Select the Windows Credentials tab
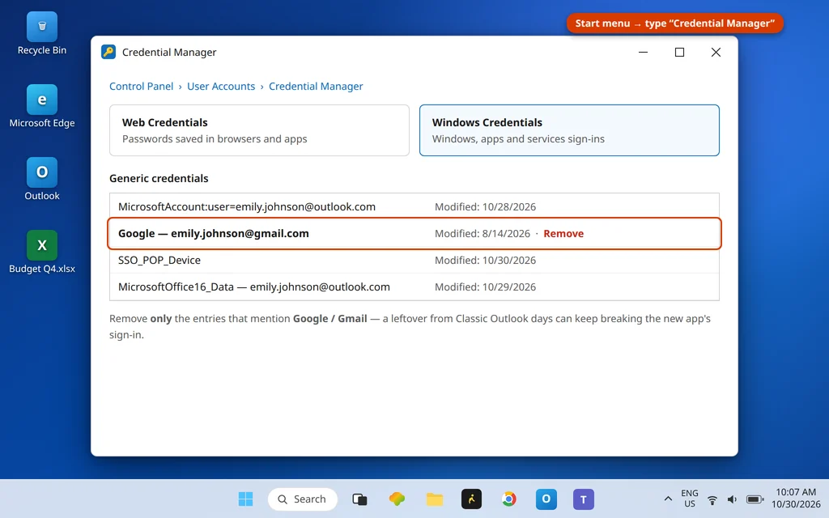 pyautogui.click(x=569, y=130)
